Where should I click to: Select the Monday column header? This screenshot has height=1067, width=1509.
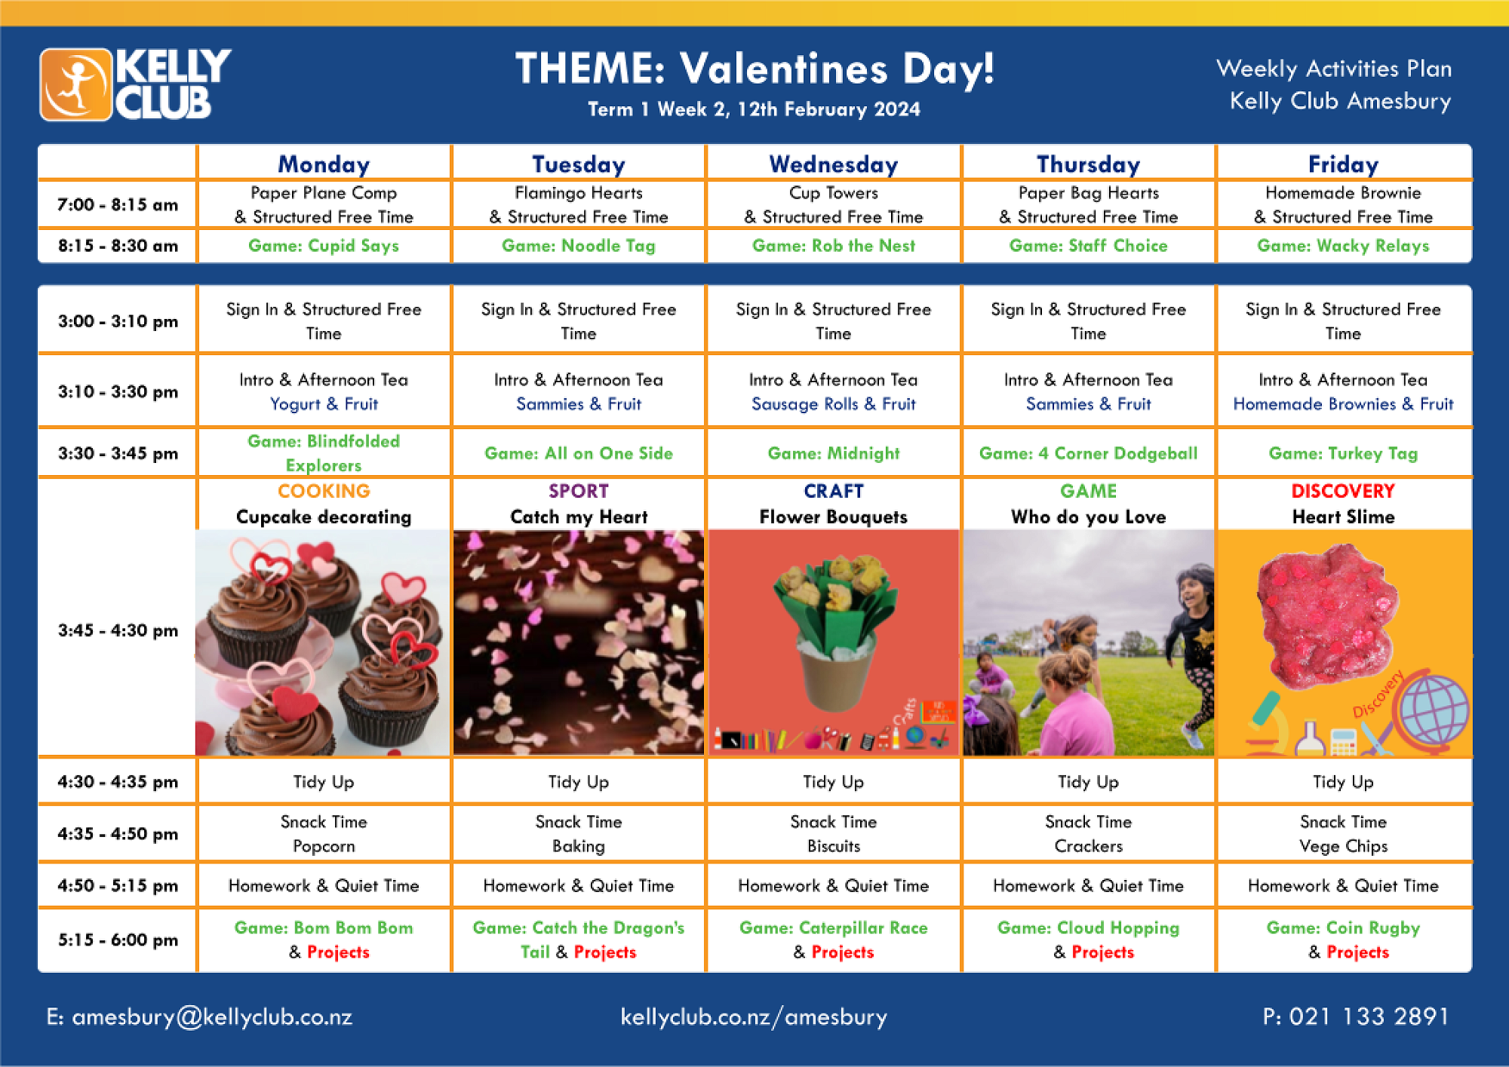click(324, 164)
